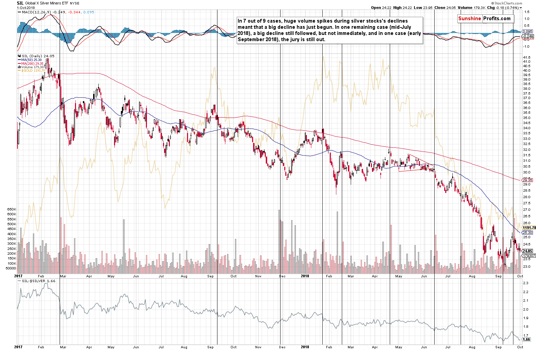Image resolution: width=536 pixels, height=350 pixels.
Task: Click the $GOLD 1191.70 legend entry
Action: coord(33,71)
